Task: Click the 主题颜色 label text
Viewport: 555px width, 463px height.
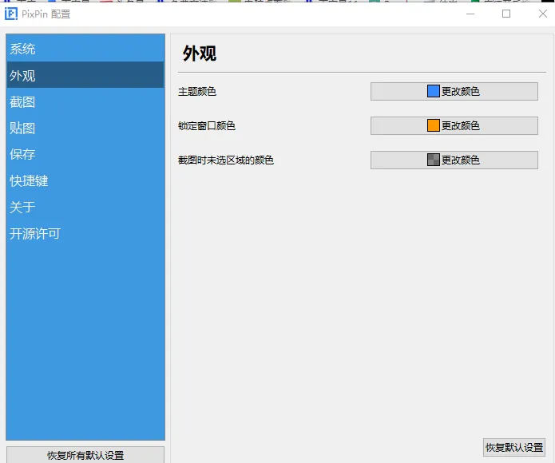Action: pyautogui.click(x=197, y=92)
